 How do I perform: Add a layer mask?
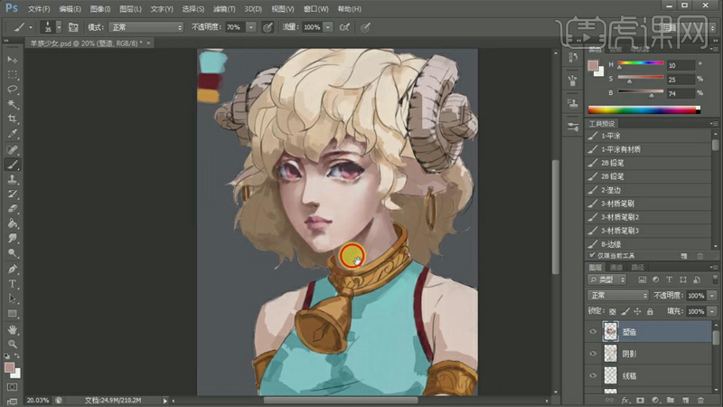point(640,400)
